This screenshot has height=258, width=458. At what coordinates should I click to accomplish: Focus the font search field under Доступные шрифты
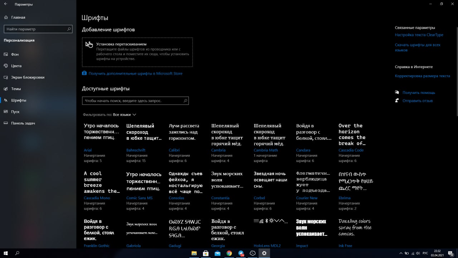(135, 101)
